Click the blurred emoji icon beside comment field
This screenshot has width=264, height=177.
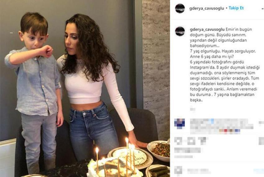coord(178,170)
